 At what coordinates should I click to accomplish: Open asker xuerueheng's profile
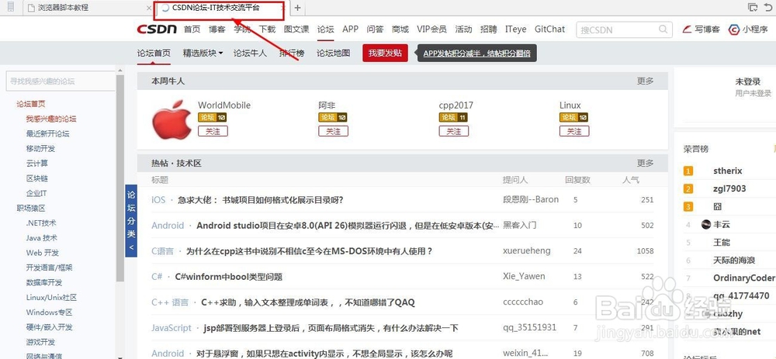(527, 250)
